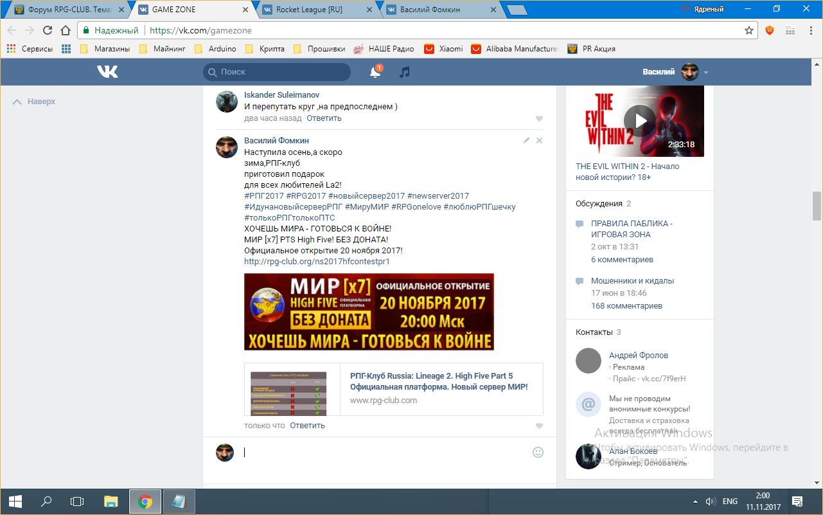Open File Explorer from taskbar
Screen dimensions: 823x515
111,501
